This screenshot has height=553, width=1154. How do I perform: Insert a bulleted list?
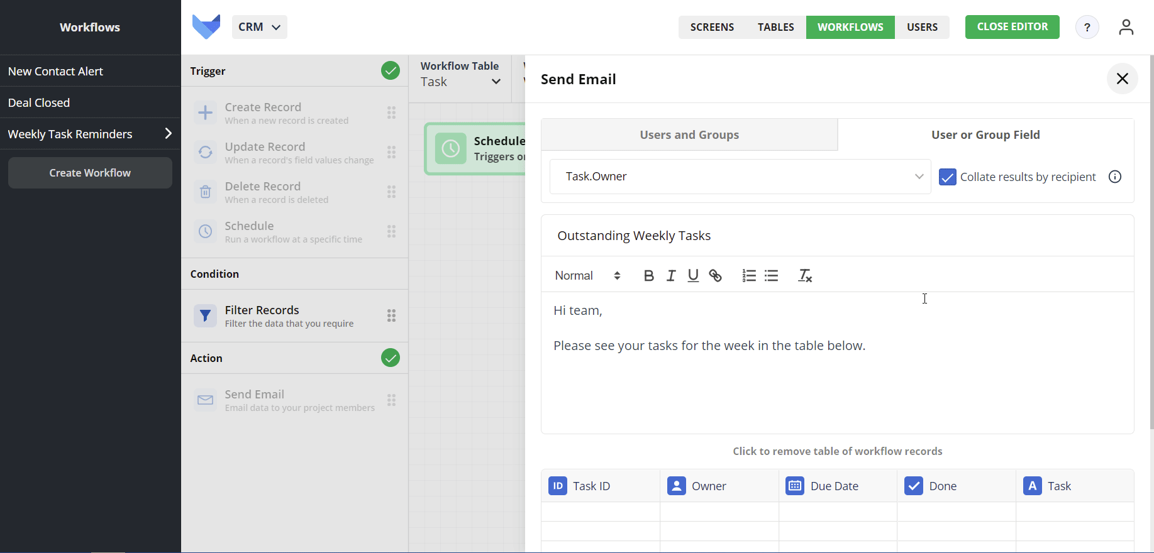click(x=772, y=276)
